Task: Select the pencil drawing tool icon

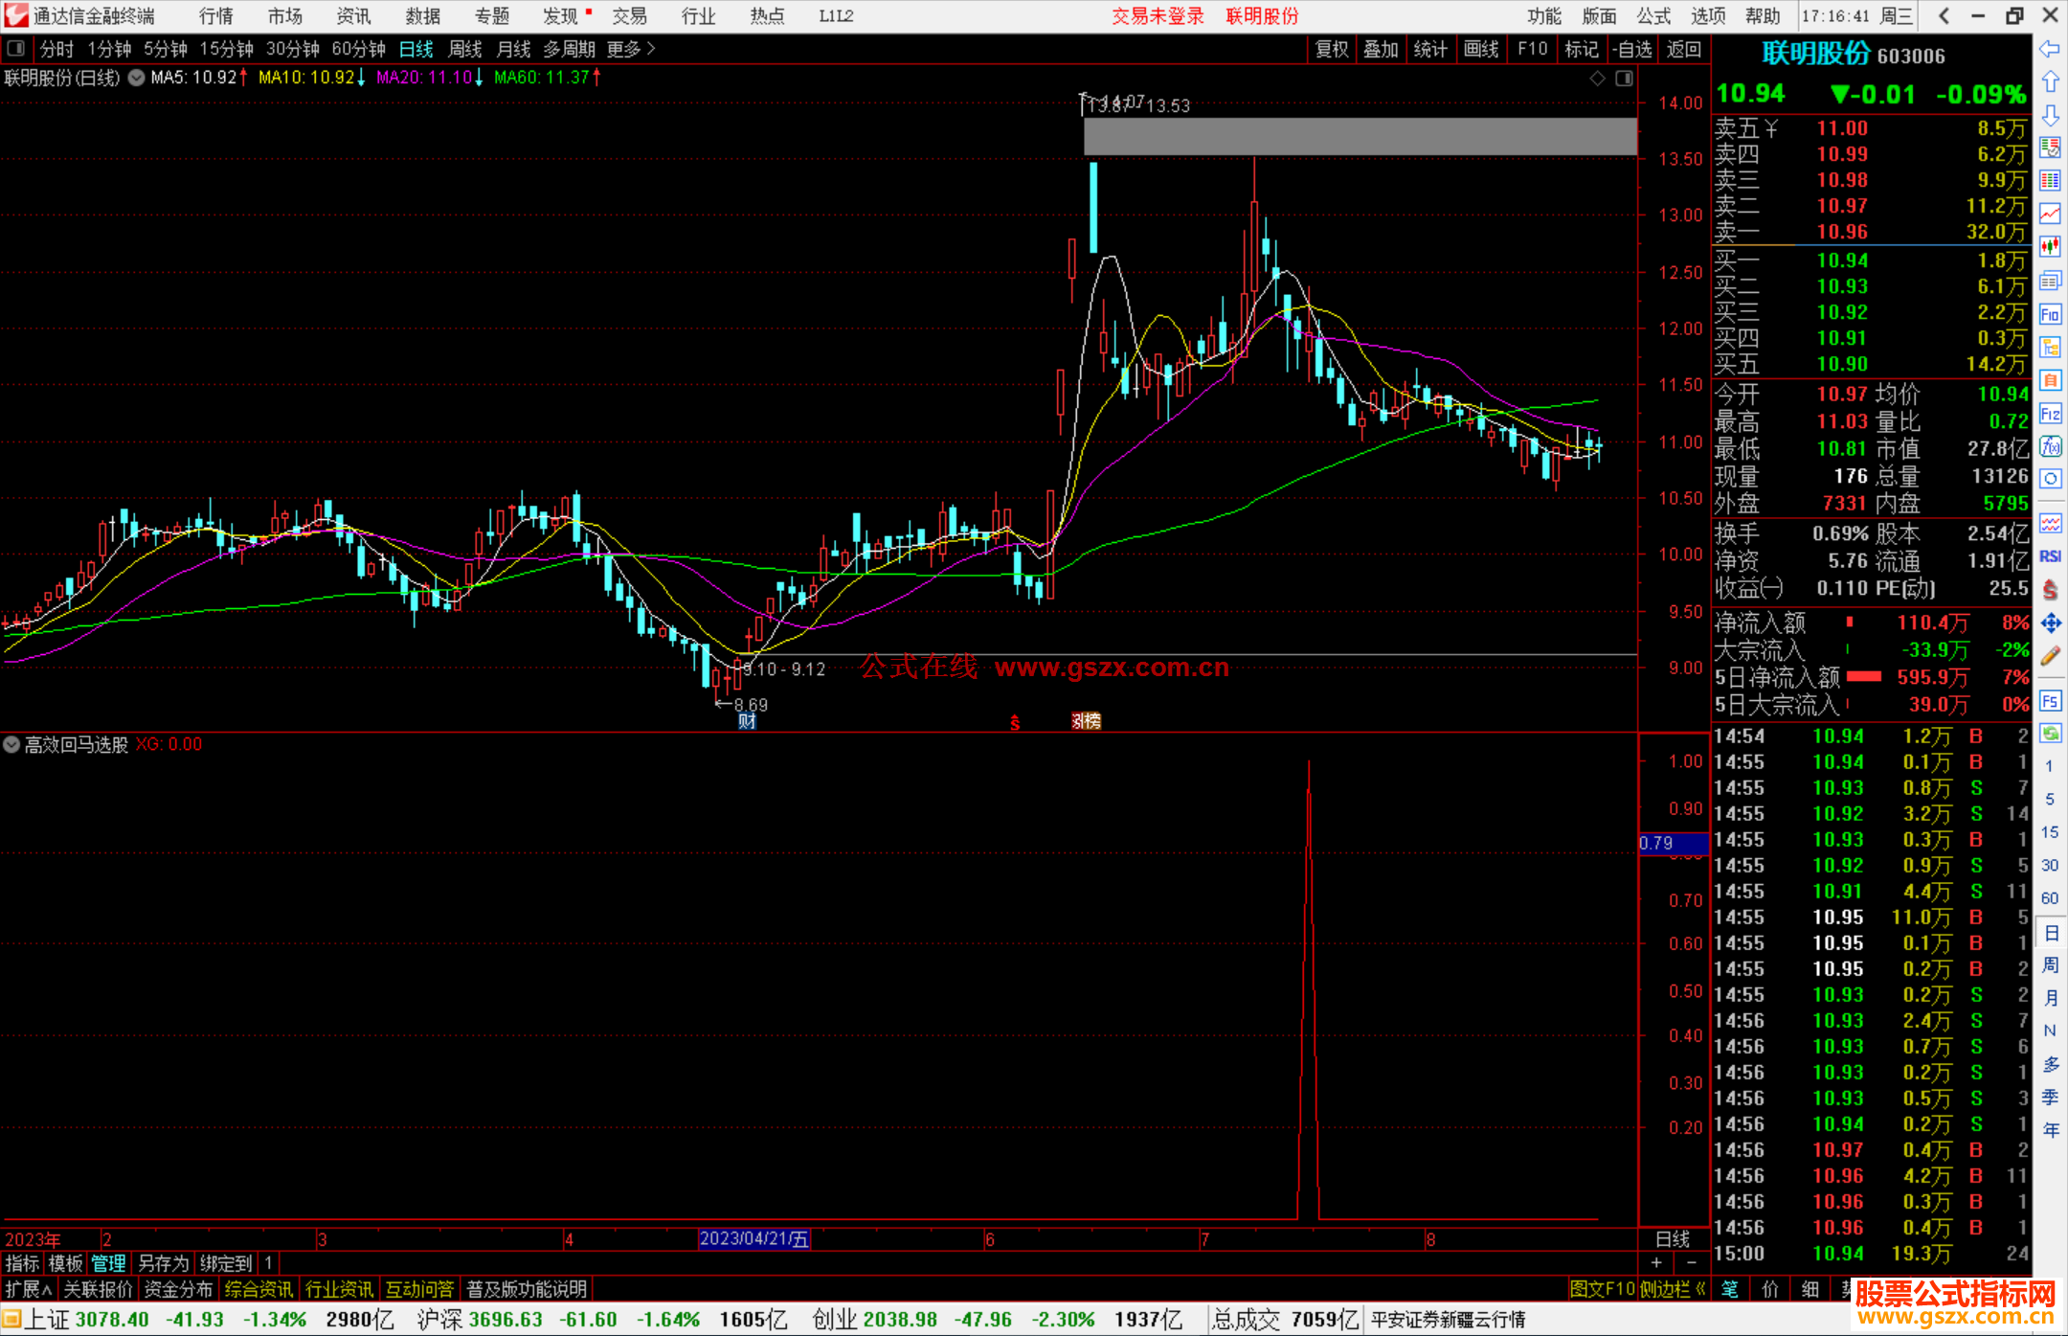Action: click(x=2050, y=657)
